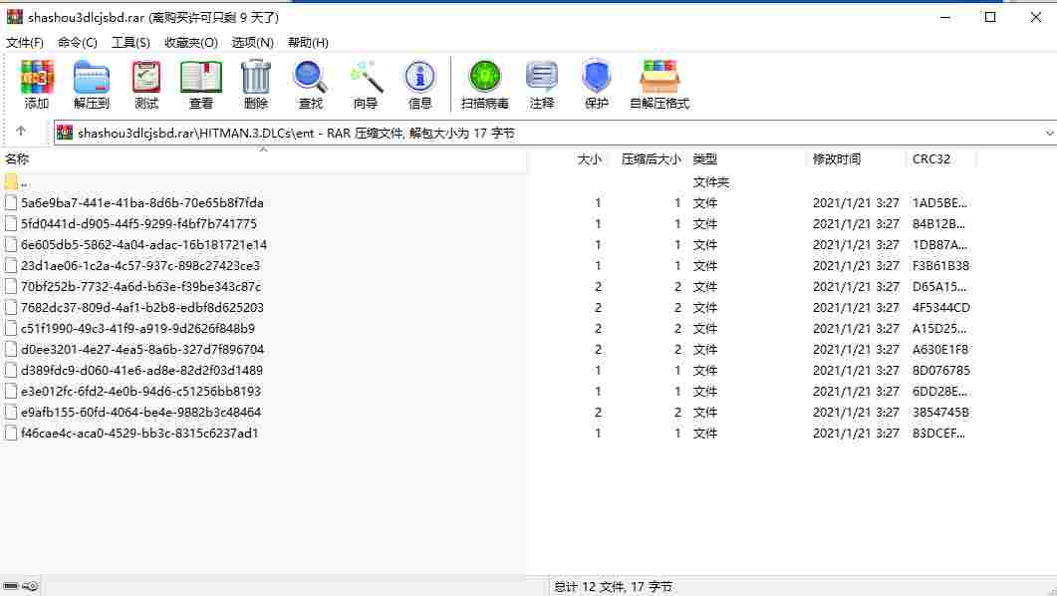Image resolution: width=1057 pixels, height=596 pixels.
Task: Open the Comment (注释) tool
Action: point(542,85)
